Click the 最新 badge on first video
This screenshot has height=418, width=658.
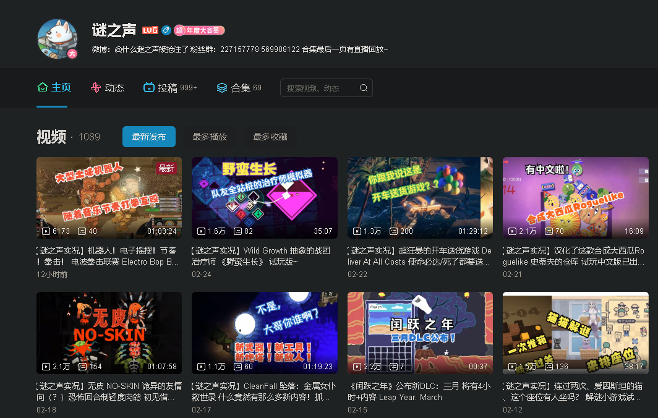click(166, 168)
